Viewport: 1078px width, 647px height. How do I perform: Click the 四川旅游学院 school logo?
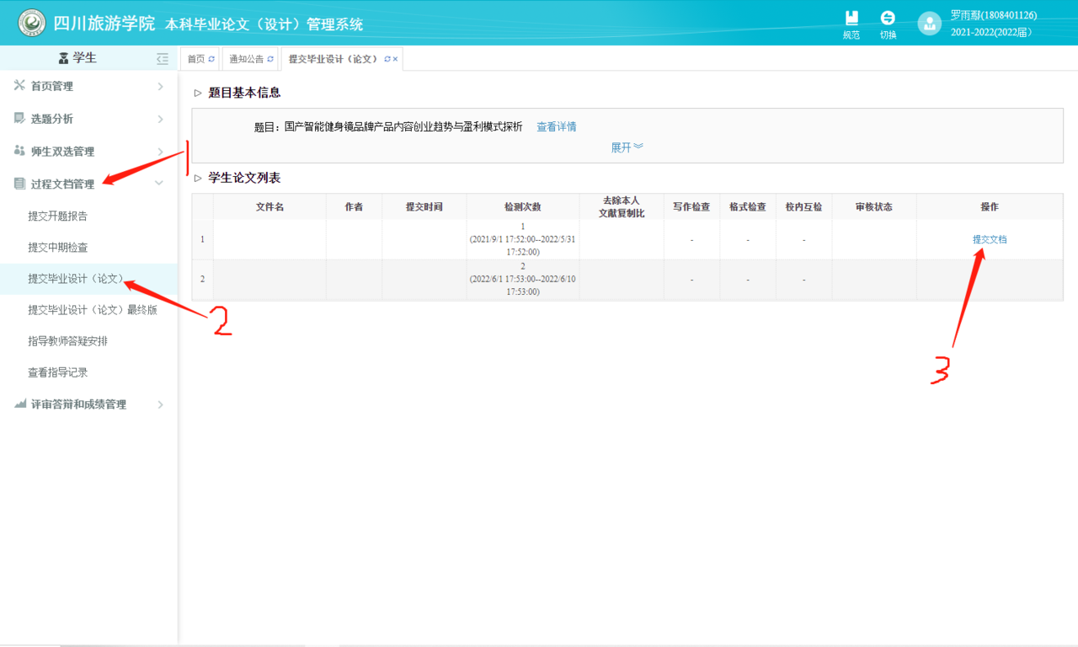[32, 23]
